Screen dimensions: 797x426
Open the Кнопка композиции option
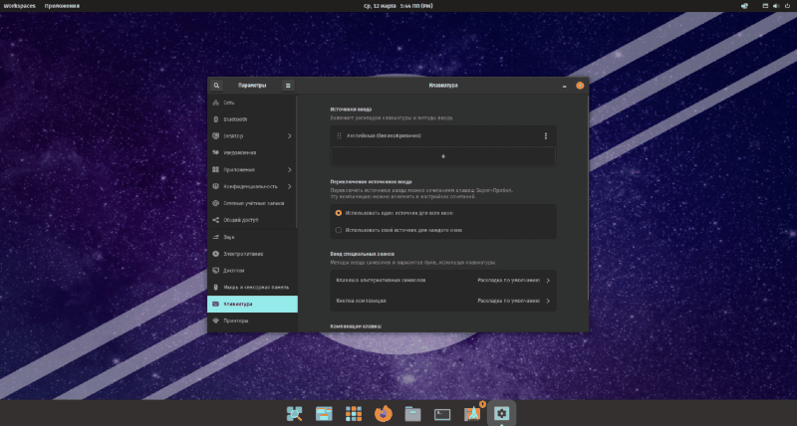coord(442,301)
